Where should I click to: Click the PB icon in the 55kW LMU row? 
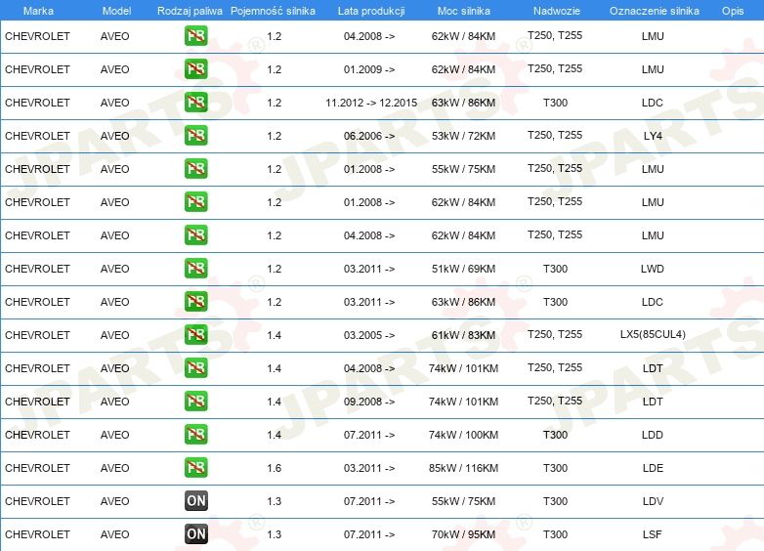point(195,169)
